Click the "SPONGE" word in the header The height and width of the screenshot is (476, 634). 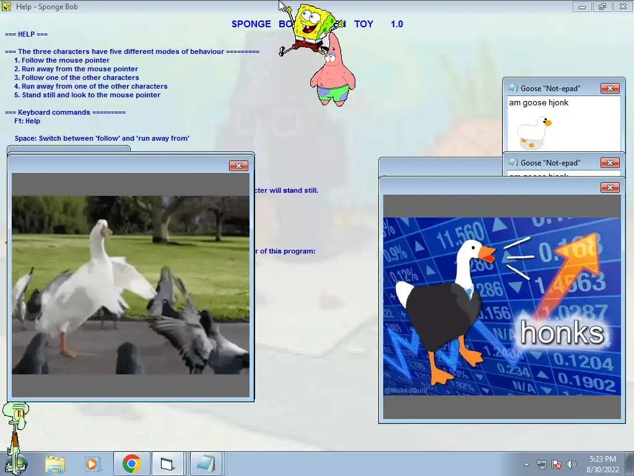coord(251,24)
